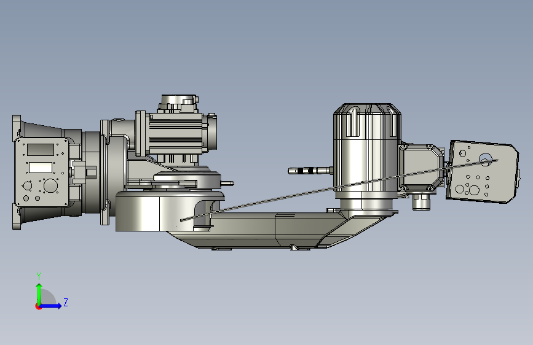Select the conical flange on the model's left end
533x345 pixels.
(x=39, y=131)
